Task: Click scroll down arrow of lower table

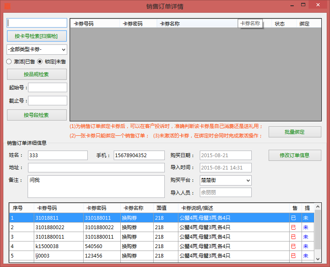Action: (318, 259)
